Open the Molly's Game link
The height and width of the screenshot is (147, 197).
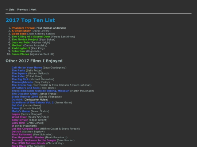click(21, 111)
